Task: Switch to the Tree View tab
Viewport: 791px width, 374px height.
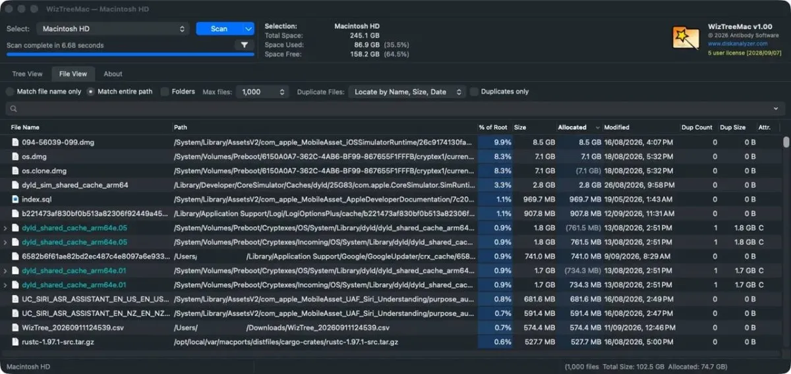Action: point(27,74)
